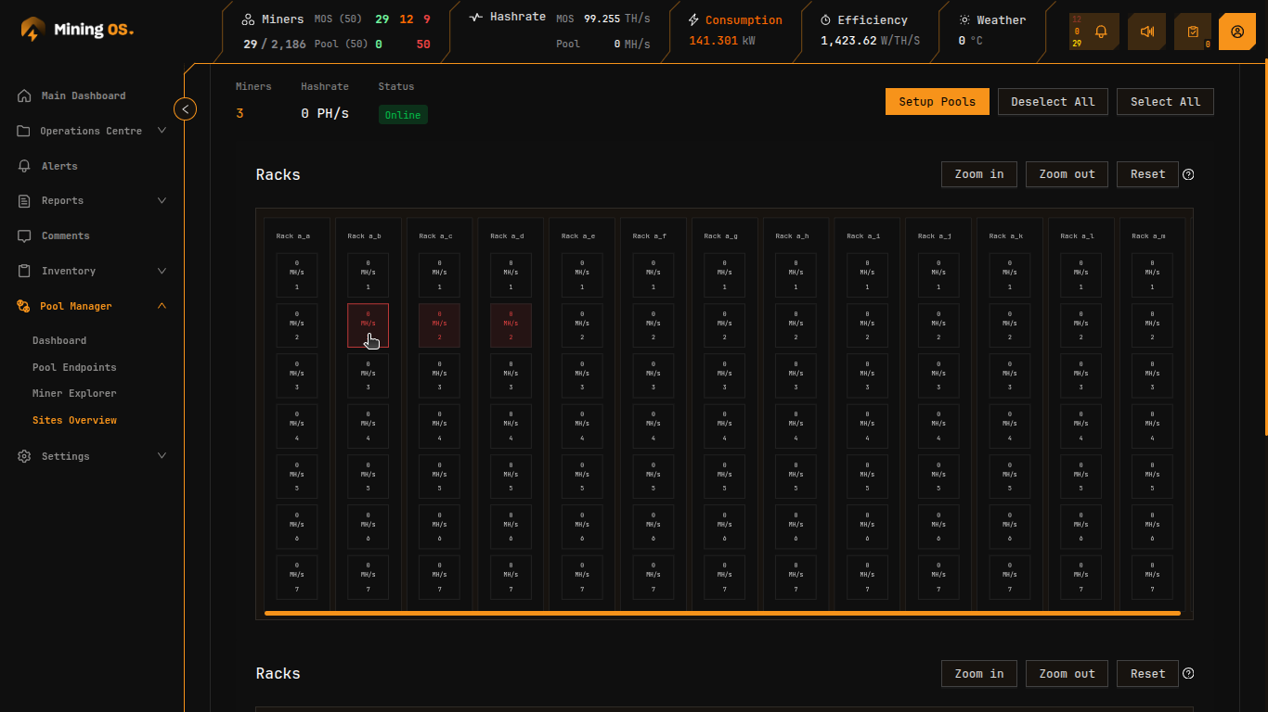Click the help icon beside first Reset

[x=1188, y=174]
